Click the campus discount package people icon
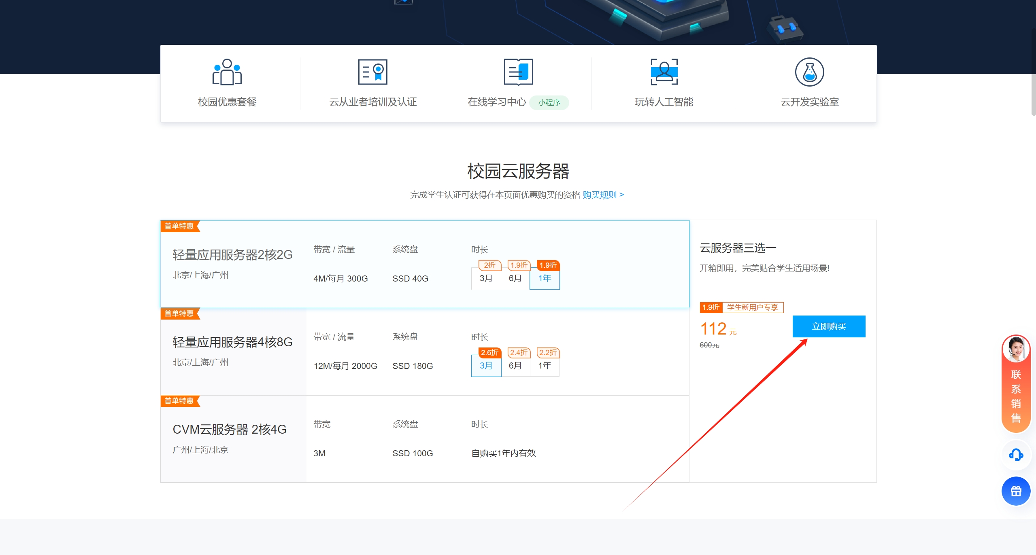 [227, 72]
